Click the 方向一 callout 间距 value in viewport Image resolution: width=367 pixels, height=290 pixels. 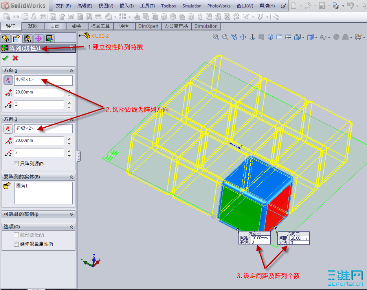260,238
